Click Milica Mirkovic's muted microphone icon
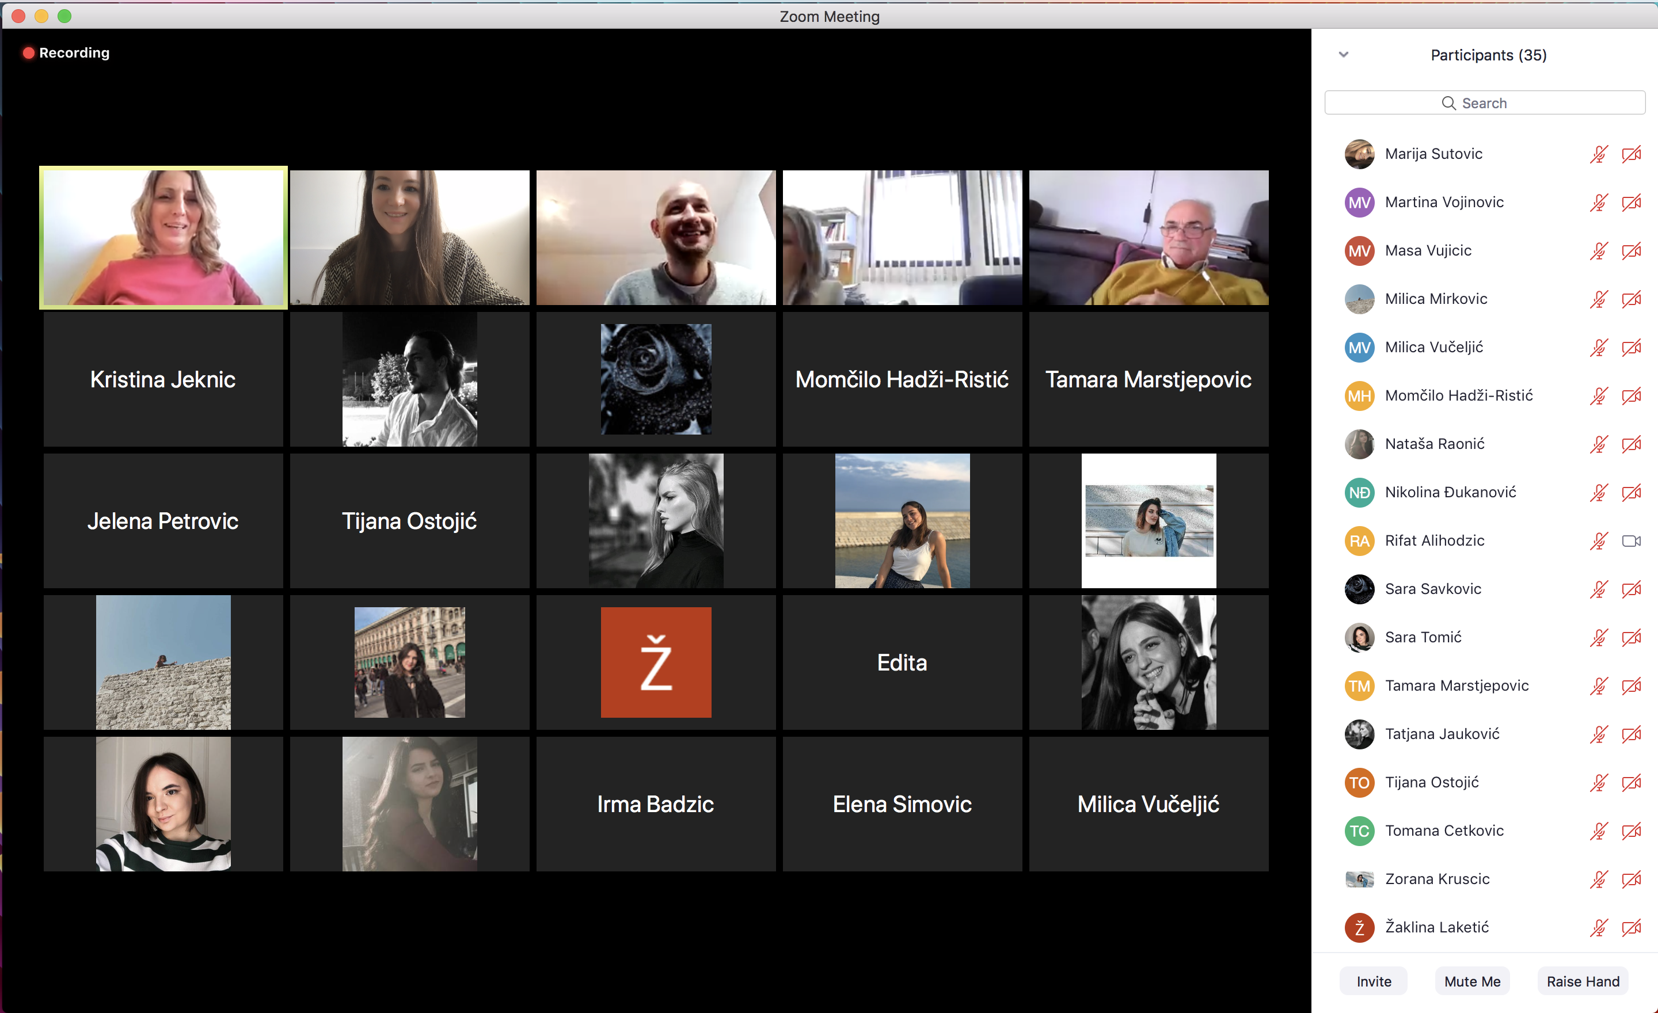 click(x=1599, y=299)
